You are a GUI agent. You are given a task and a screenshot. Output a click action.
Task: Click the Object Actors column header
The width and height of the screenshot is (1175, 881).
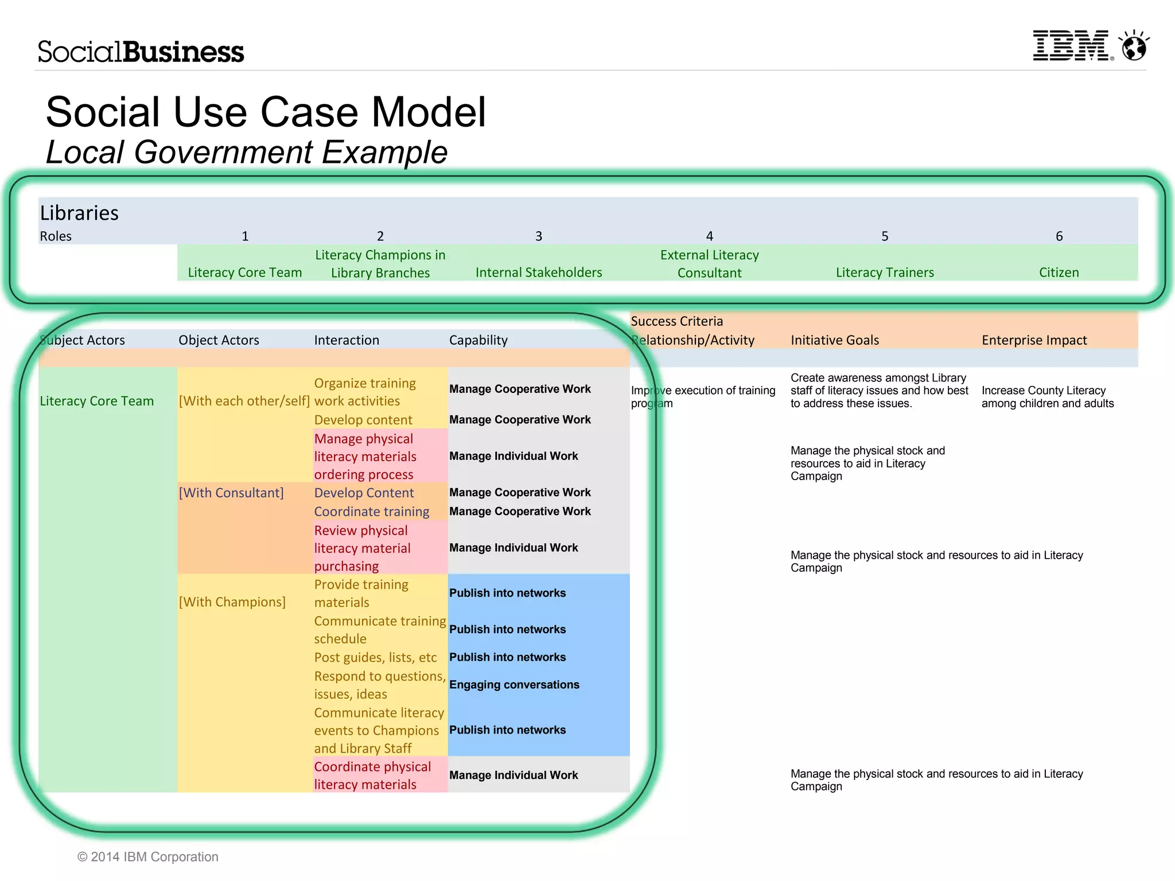[x=219, y=340]
